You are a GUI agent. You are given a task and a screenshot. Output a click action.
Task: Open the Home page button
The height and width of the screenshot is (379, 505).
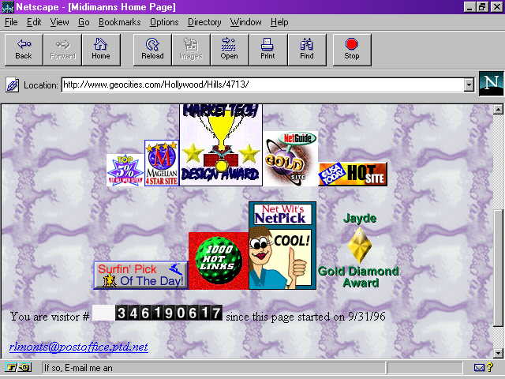click(x=101, y=50)
